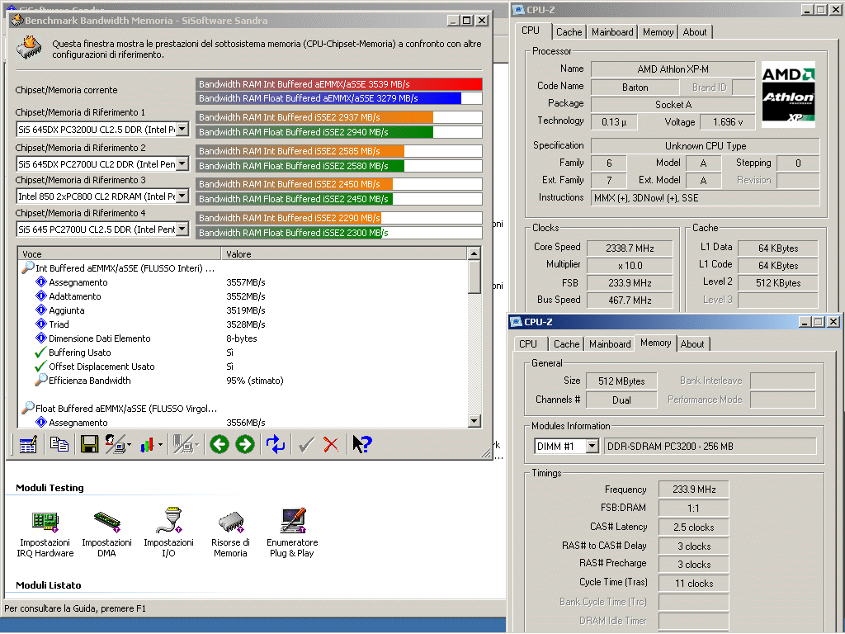This screenshot has height=634, width=845.
Task: Select the Offset Displacement Usato row
Action: (243, 366)
